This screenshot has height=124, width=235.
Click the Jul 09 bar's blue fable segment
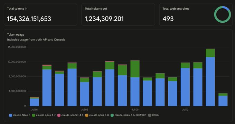pyautogui.click(x=135, y=91)
